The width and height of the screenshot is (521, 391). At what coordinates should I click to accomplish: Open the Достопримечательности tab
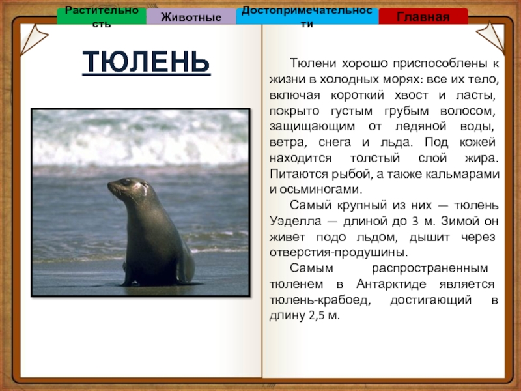click(307, 16)
